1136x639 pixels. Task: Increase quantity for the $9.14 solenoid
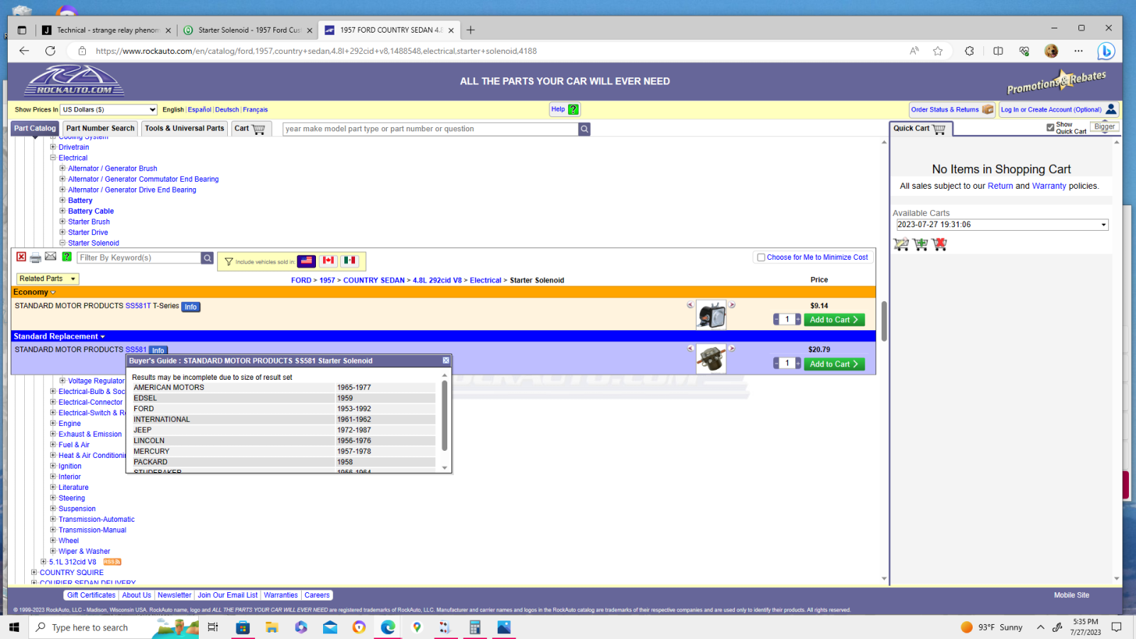tap(798, 319)
